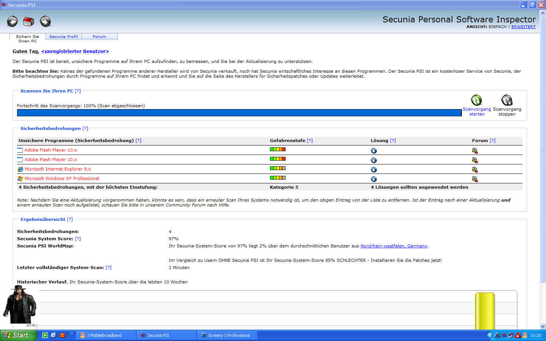Go back with the left arrow icon
Viewport: 546px width, 341px height.
tap(13, 21)
